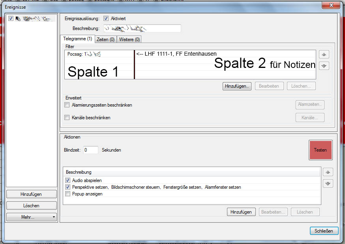This screenshot has width=345, height=244.
Task: Click Bearbeiten... under Aktionen list
Action: [273, 212]
